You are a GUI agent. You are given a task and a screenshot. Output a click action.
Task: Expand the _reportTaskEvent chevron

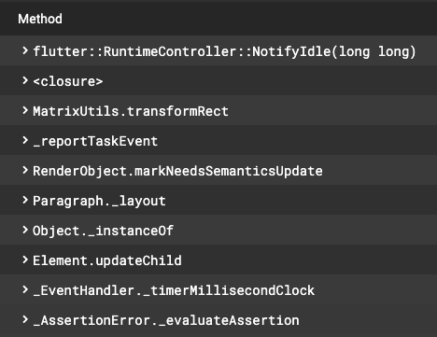click(x=25, y=140)
